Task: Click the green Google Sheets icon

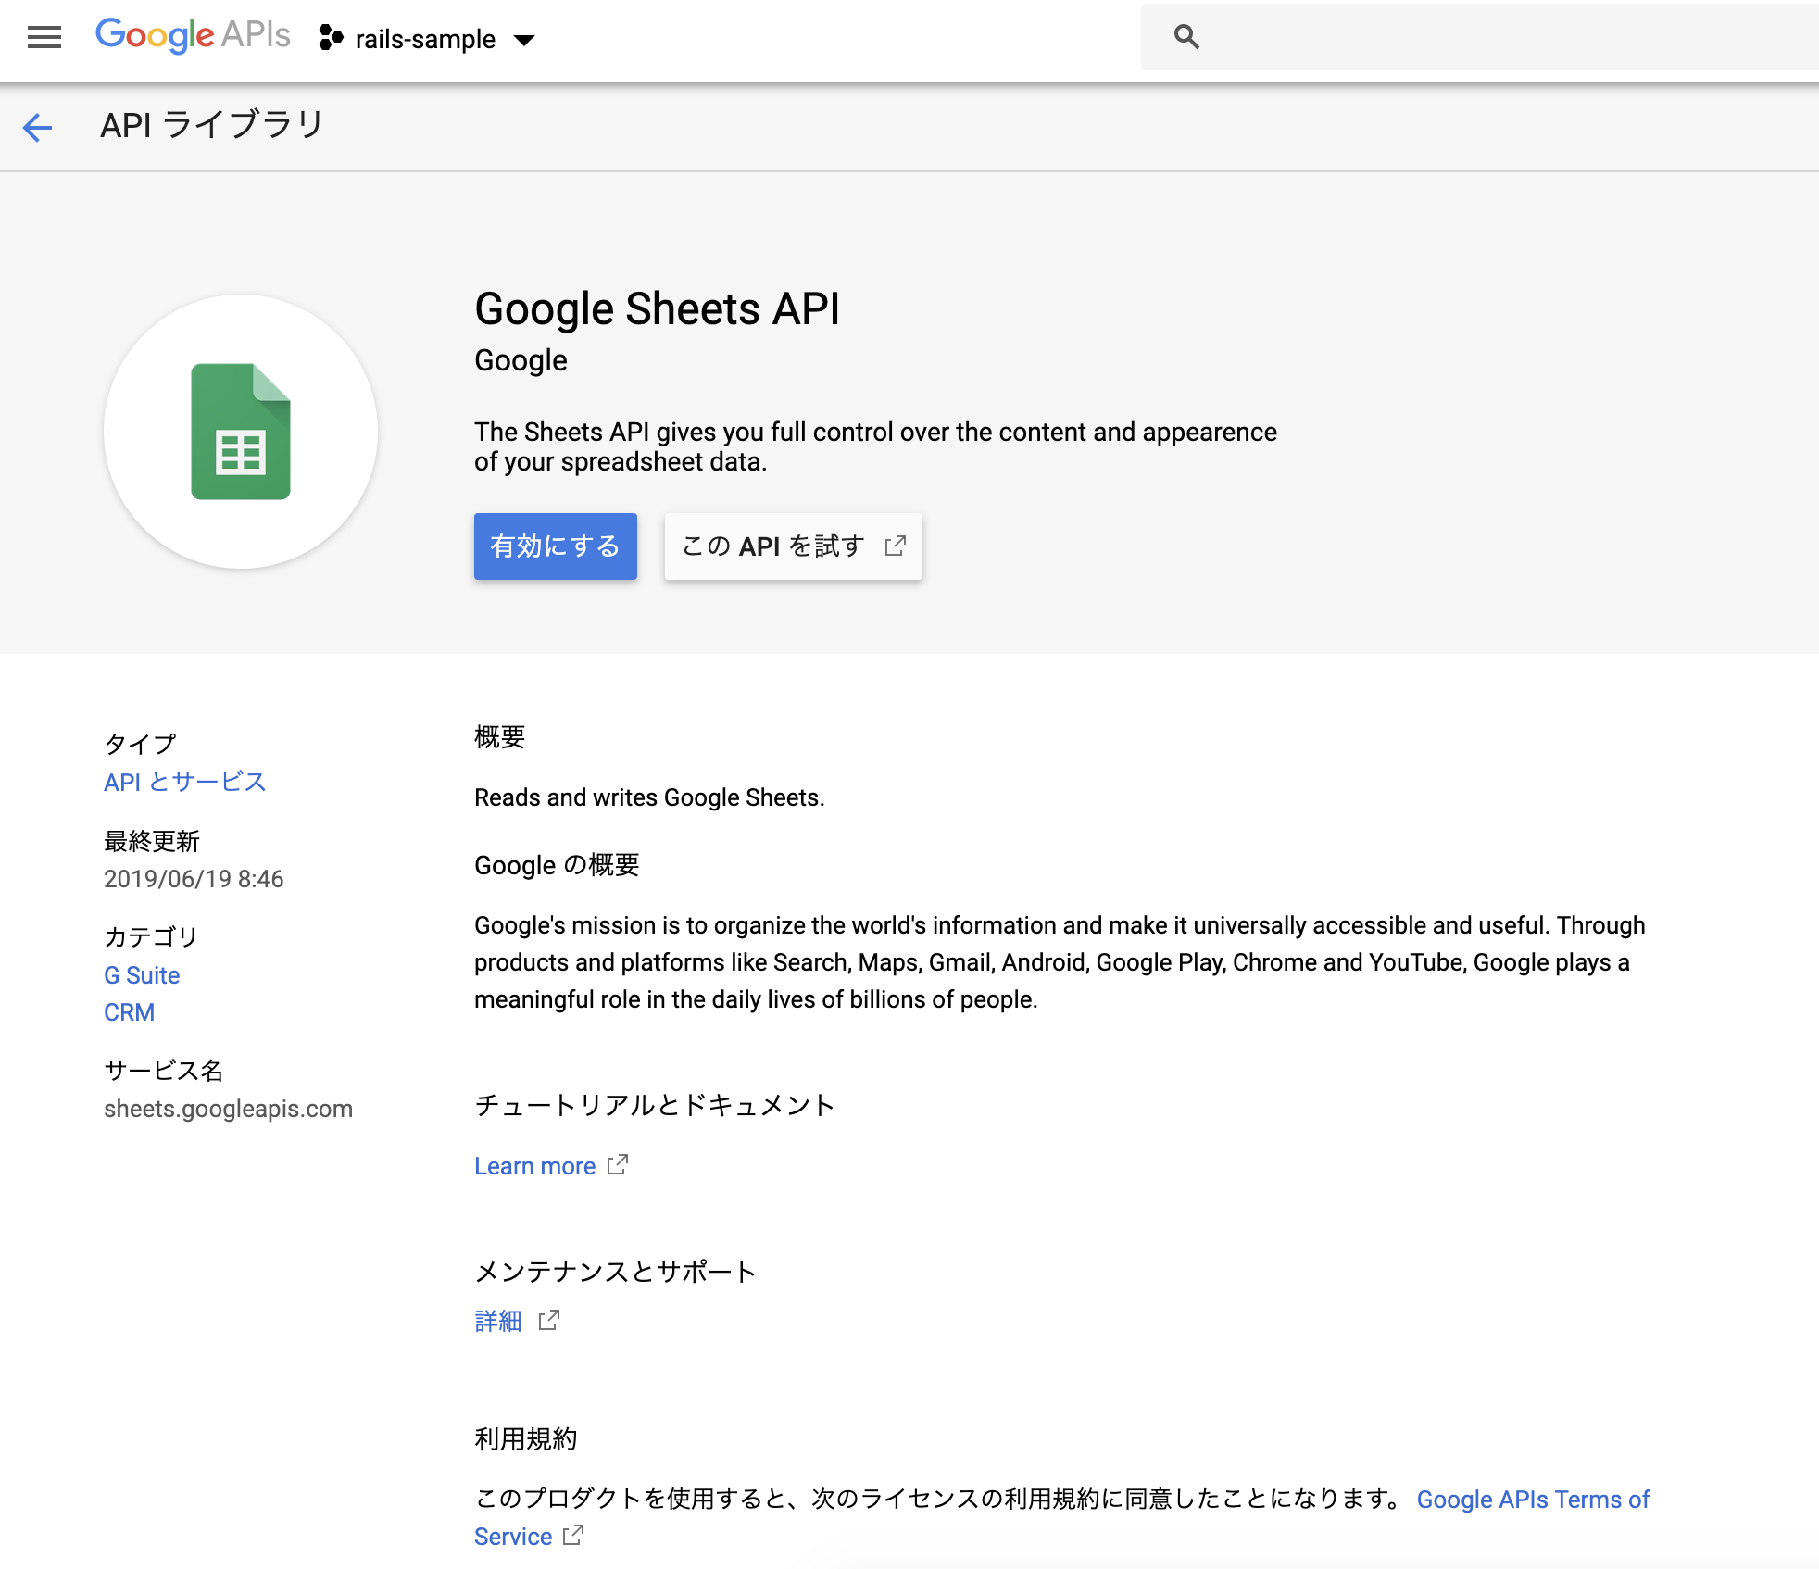Action: coord(241,432)
